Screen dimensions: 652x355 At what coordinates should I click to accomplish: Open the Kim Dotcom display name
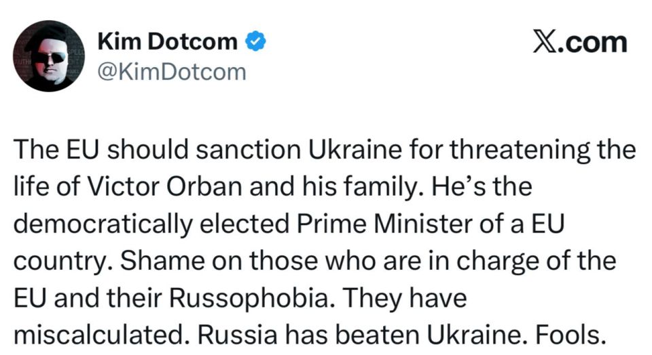point(168,42)
